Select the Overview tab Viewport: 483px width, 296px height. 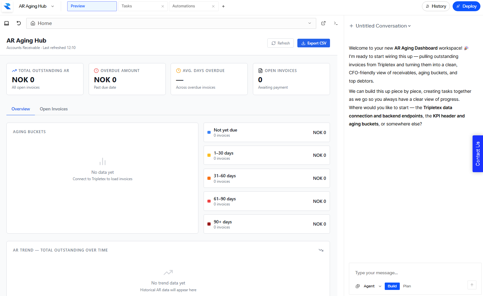[x=21, y=109]
